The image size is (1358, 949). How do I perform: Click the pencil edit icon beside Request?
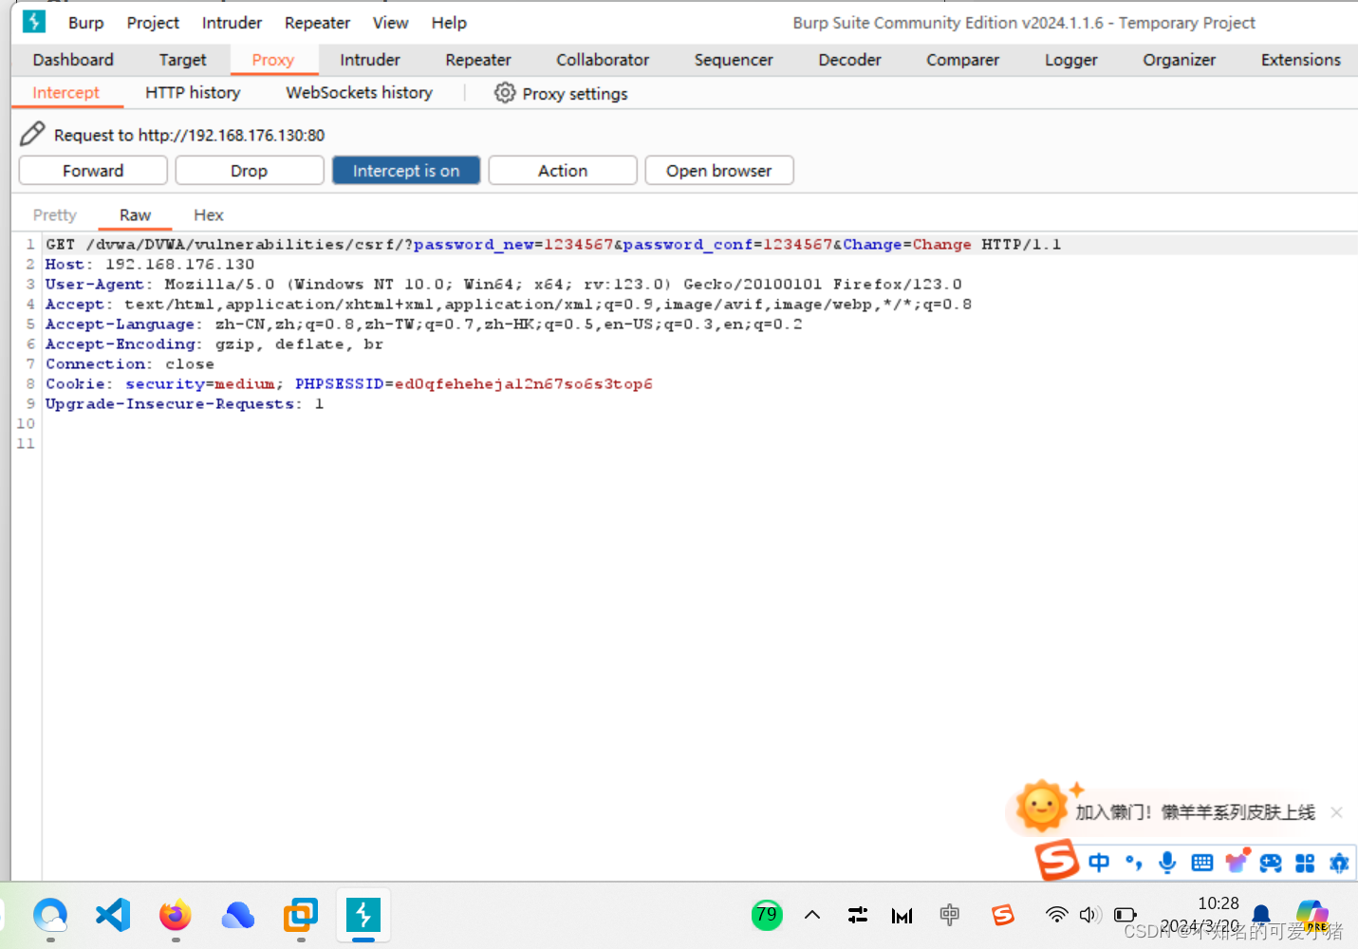pyautogui.click(x=32, y=134)
